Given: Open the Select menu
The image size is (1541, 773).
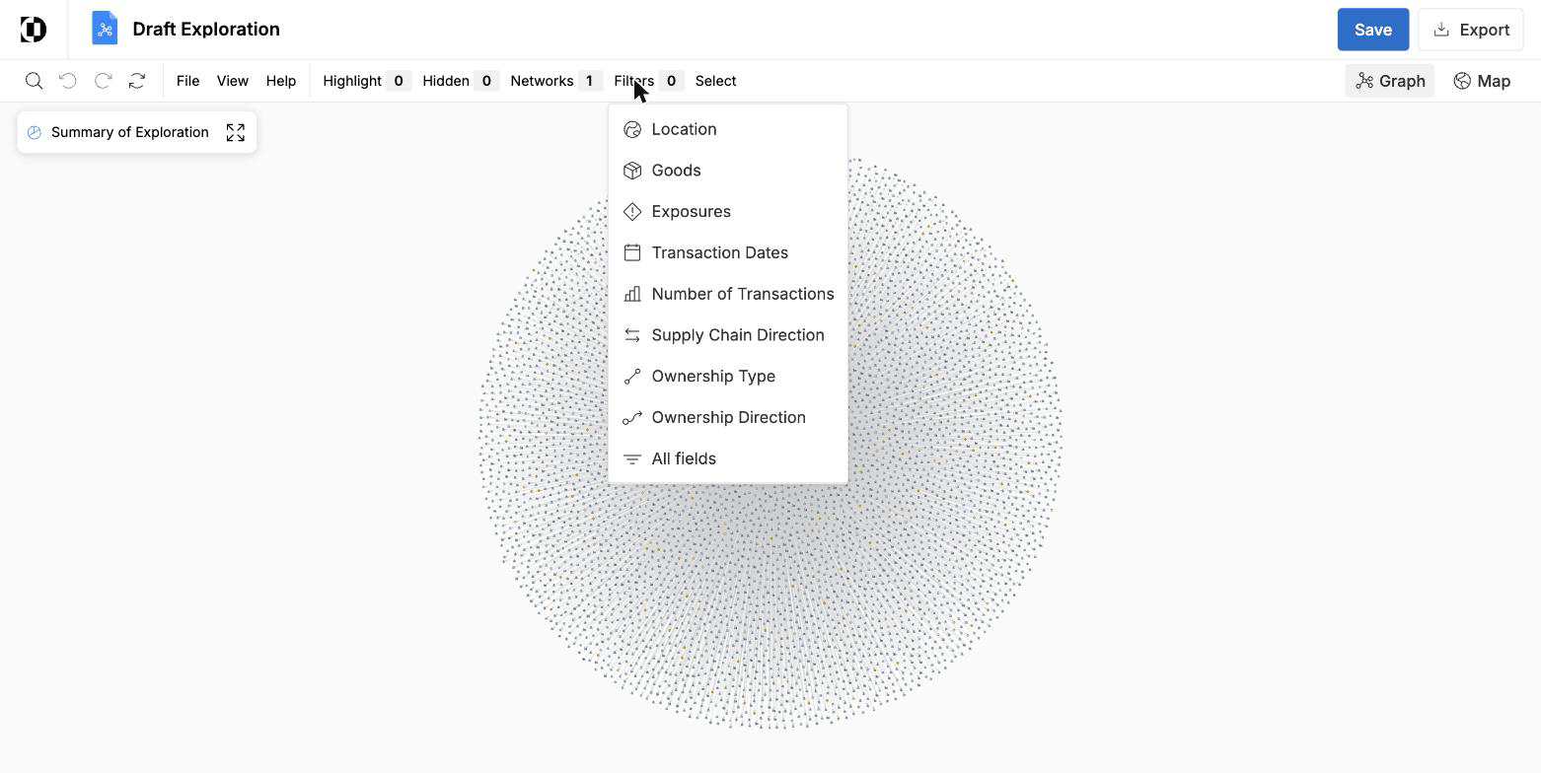Looking at the screenshot, I should (715, 81).
